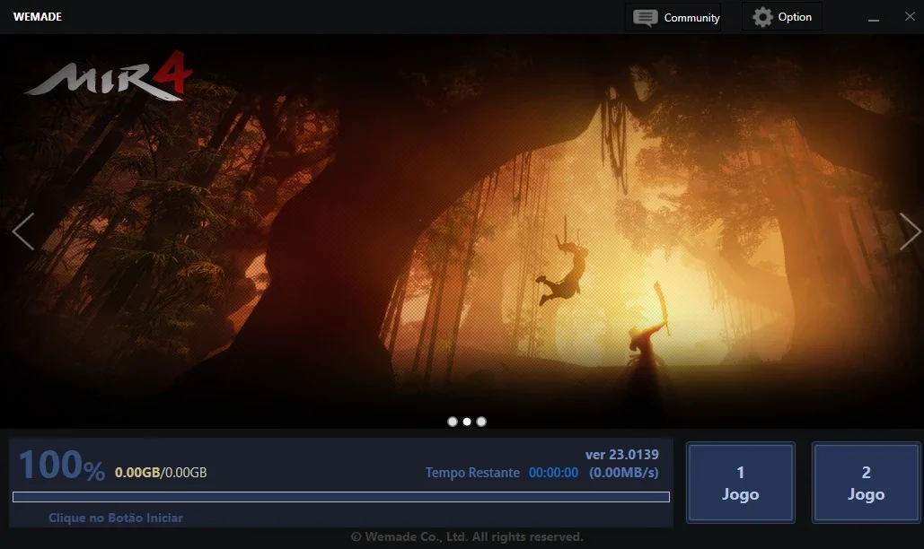The width and height of the screenshot is (924, 549).
Task: Select the third banner slide dot
Action: [481, 422]
